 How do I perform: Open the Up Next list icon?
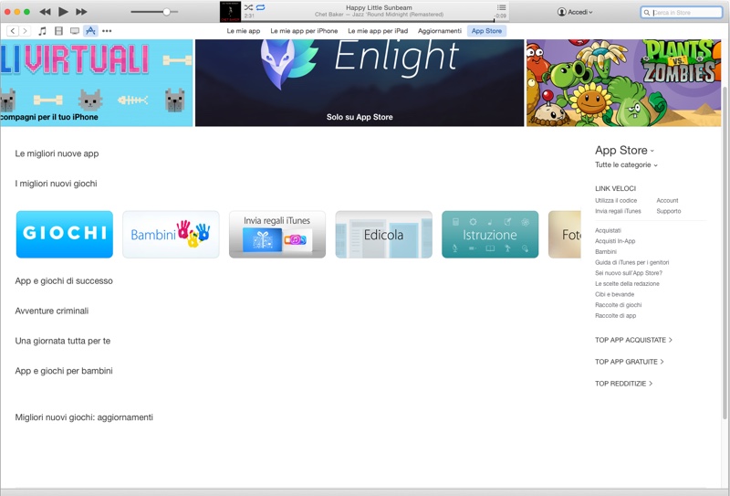[501, 7]
